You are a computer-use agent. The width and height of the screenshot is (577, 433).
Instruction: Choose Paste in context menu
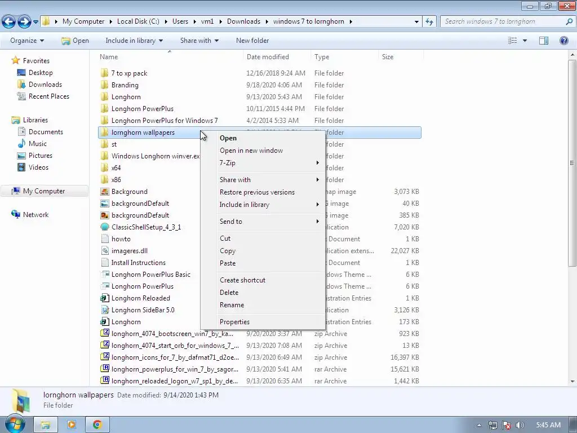coord(263,263)
